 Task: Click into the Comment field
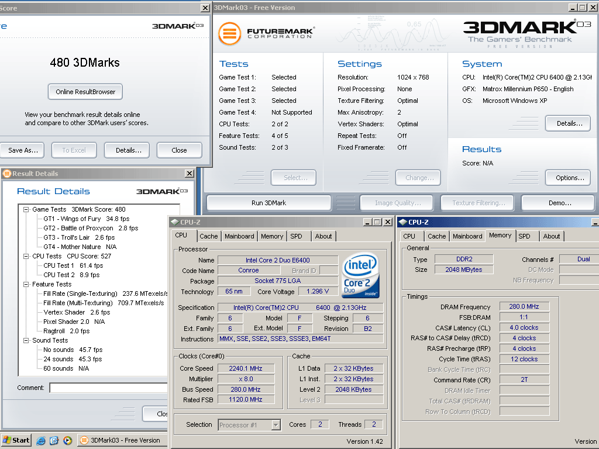click(108, 388)
